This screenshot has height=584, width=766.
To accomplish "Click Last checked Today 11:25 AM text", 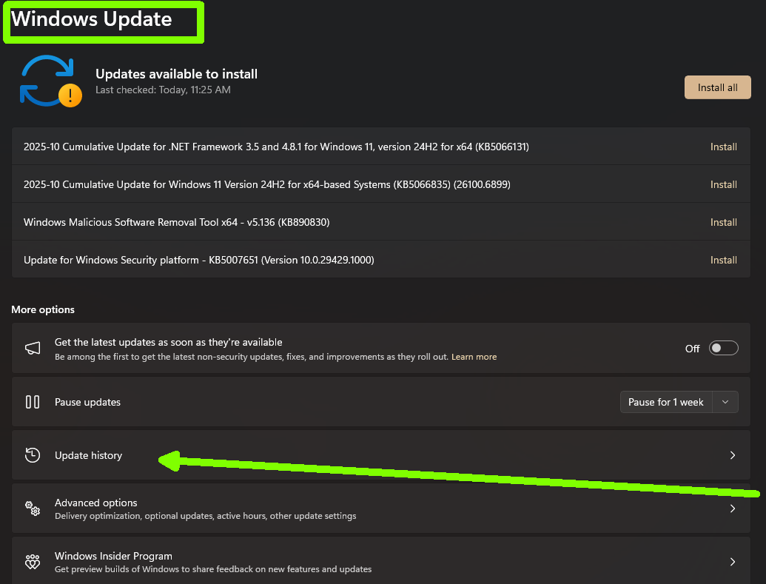I will click(x=163, y=90).
